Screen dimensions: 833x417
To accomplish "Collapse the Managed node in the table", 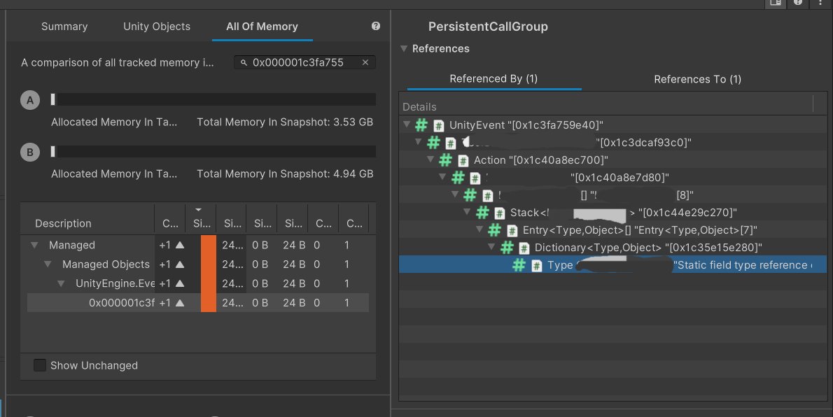I will point(34,245).
